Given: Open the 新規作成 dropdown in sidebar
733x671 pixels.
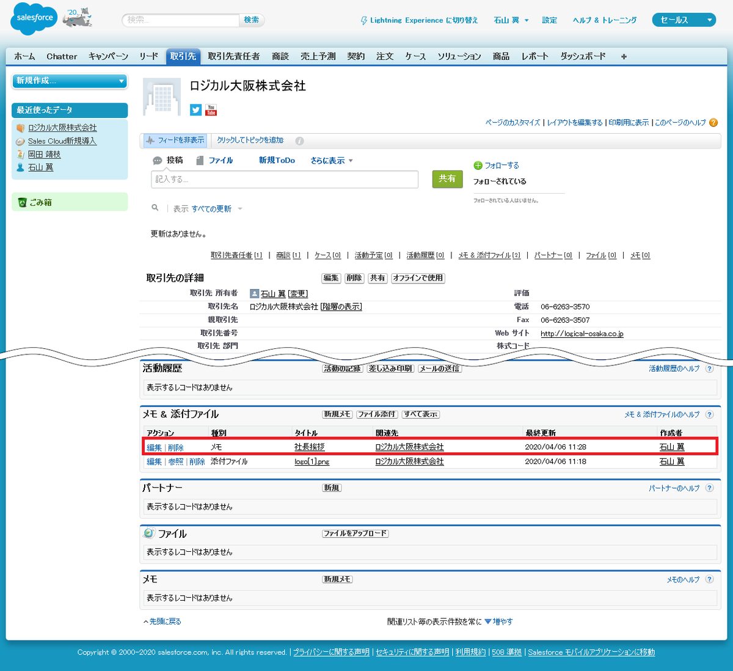Looking at the screenshot, I should 70,81.
